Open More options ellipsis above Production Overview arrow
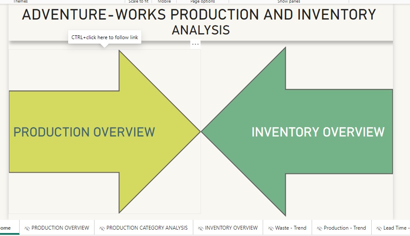The width and height of the screenshot is (410, 236). point(195,44)
